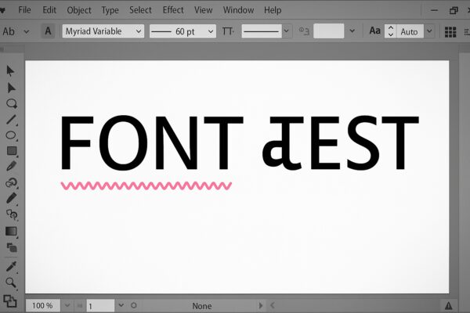Screen dimensions: 470x313
Task: Click the fill and stroke squares icon
Action: click(x=10, y=301)
